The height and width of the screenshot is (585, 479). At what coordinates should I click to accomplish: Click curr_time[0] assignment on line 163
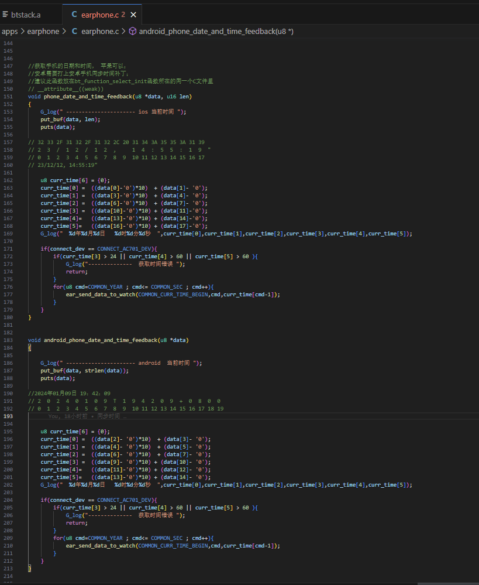pos(124,188)
